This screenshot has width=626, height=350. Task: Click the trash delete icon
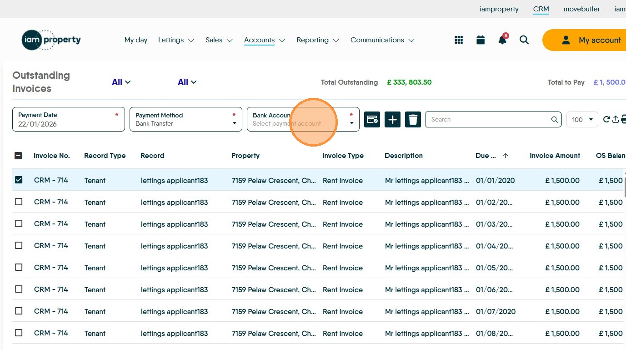coord(413,120)
